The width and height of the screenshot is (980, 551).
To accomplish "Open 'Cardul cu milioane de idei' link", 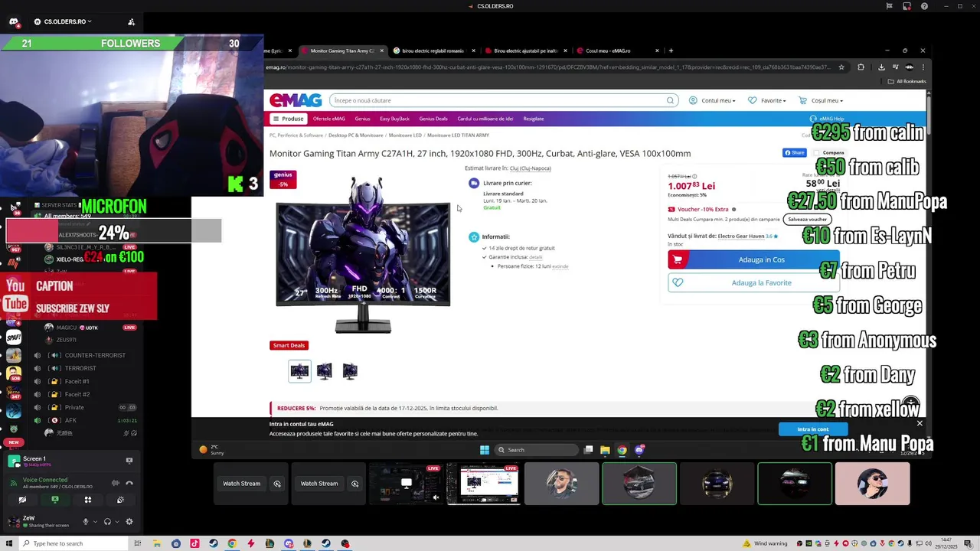I will tap(485, 119).
